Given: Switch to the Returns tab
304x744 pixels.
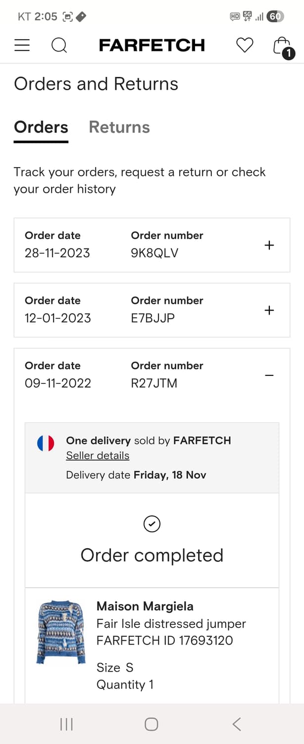Looking at the screenshot, I should [119, 127].
